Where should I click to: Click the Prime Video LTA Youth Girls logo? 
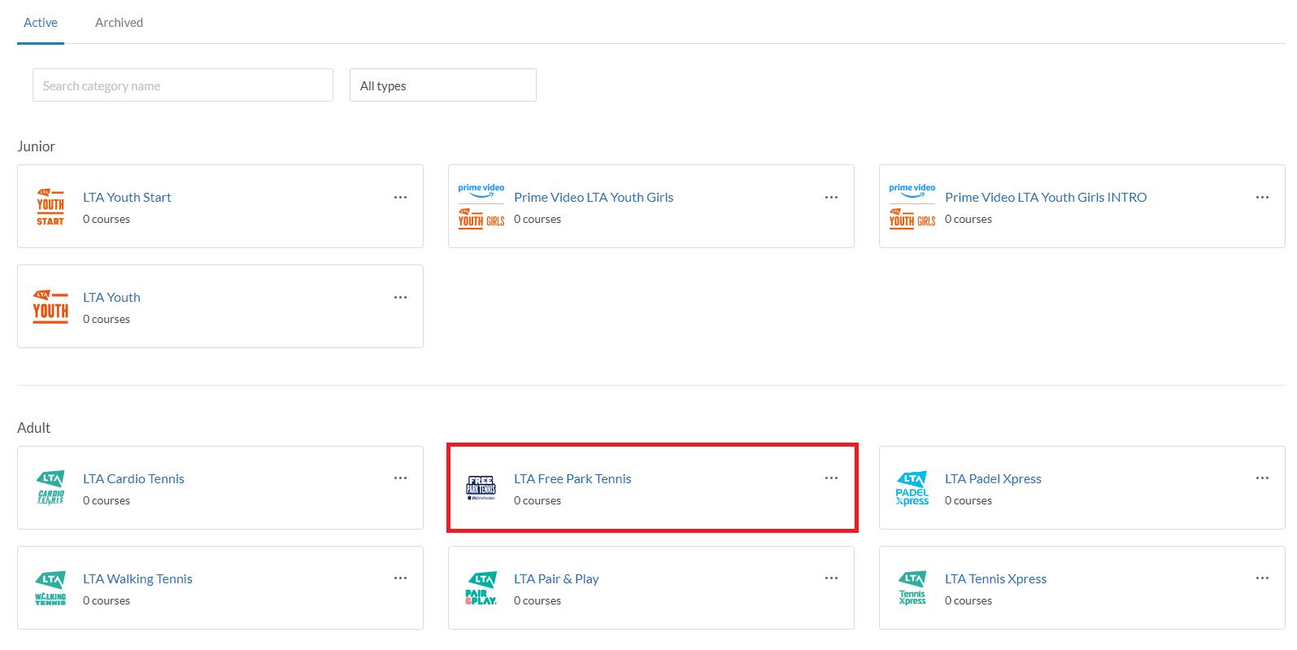tap(481, 207)
